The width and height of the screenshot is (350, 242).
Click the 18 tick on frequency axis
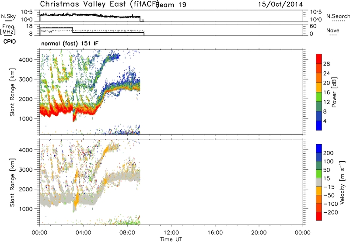pyautogui.click(x=29, y=26)
